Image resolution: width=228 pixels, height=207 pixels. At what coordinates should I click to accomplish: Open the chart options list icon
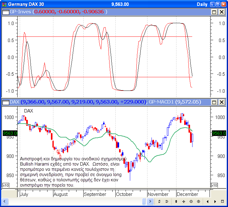click(x=222, y=201)
